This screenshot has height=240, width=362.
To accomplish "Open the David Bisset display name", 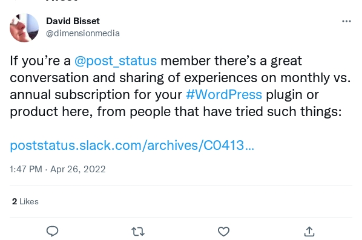I will point(73,21).
